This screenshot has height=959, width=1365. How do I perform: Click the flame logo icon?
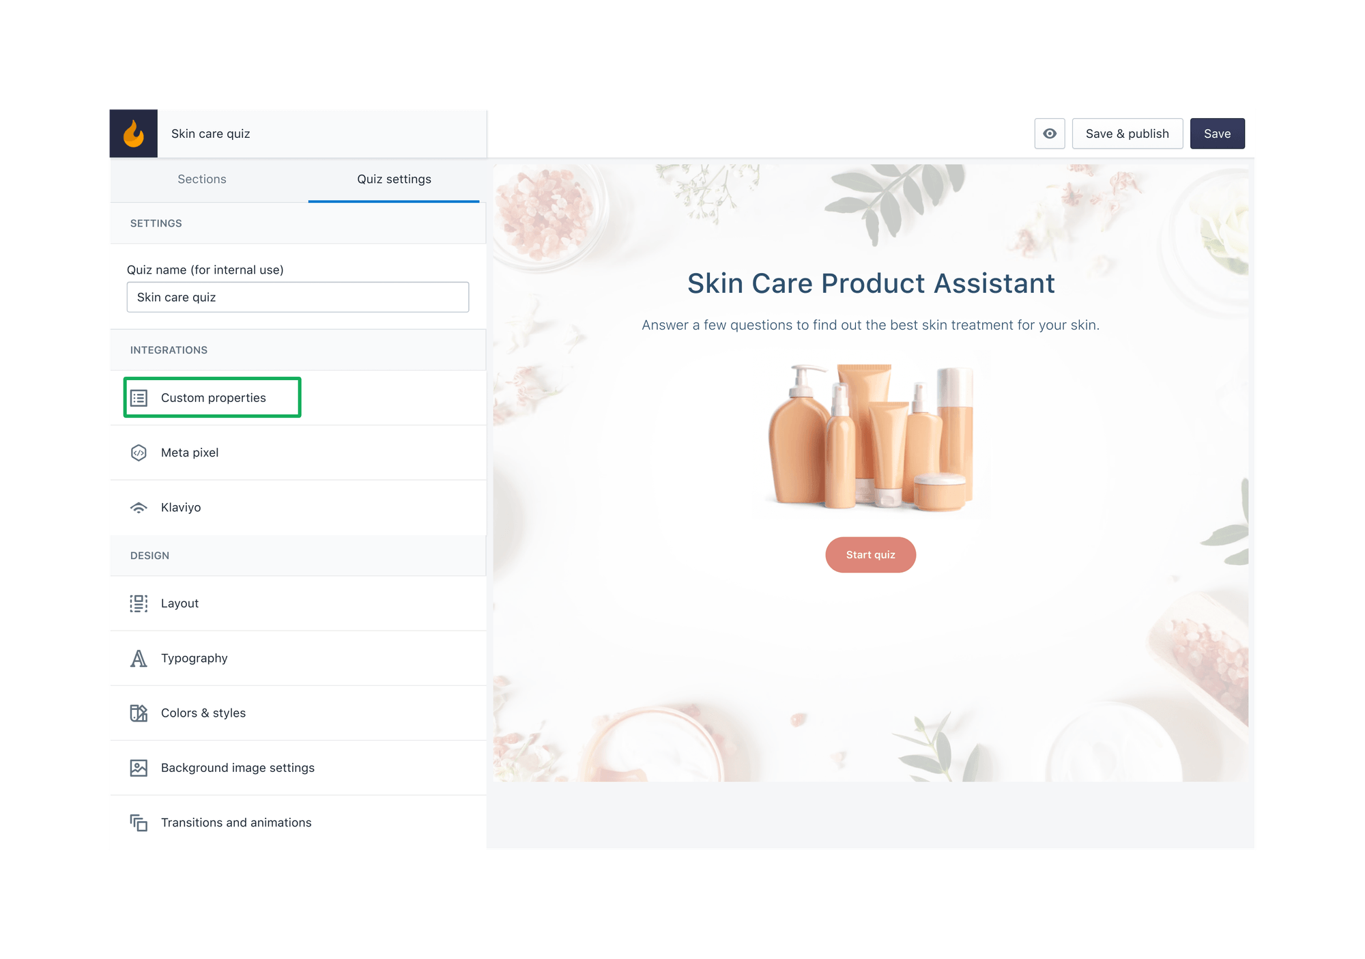[133, 133]
